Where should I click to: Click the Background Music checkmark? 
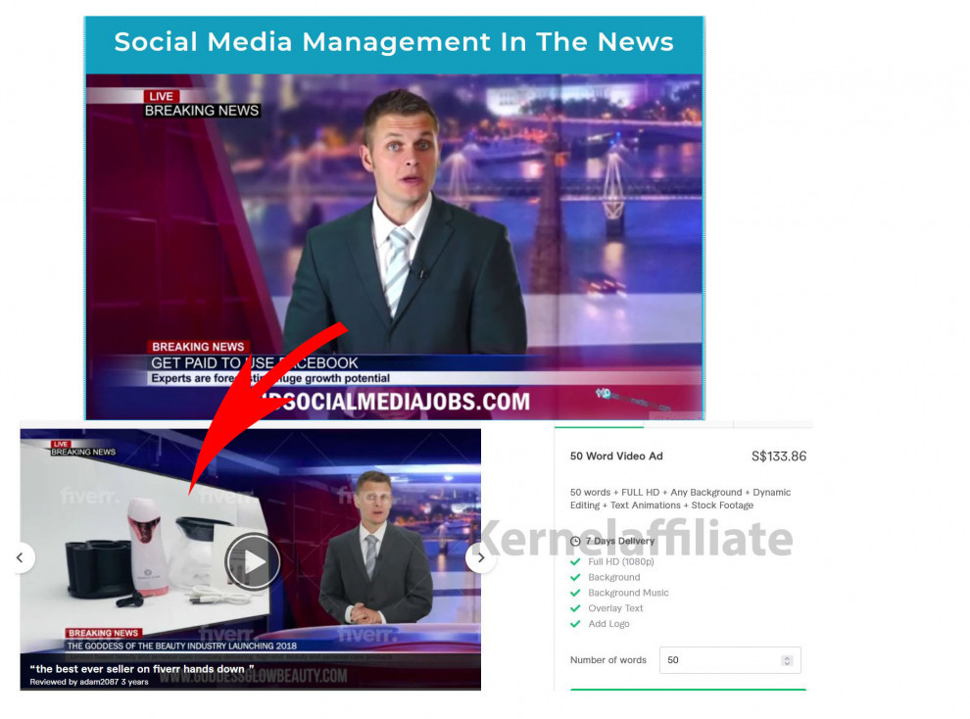coord(575,593)
